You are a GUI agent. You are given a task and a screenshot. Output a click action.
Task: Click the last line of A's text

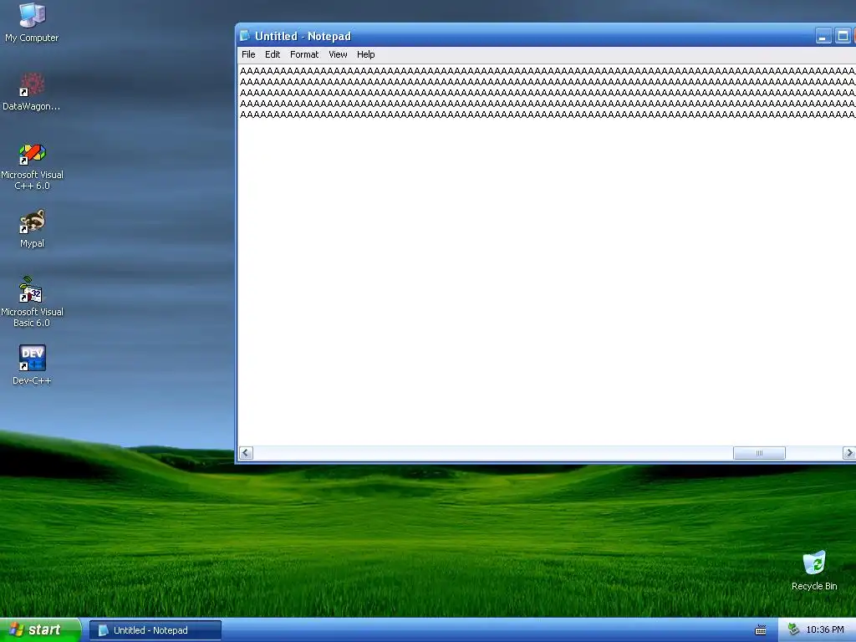pyautogui.click(x=548, y=115)
